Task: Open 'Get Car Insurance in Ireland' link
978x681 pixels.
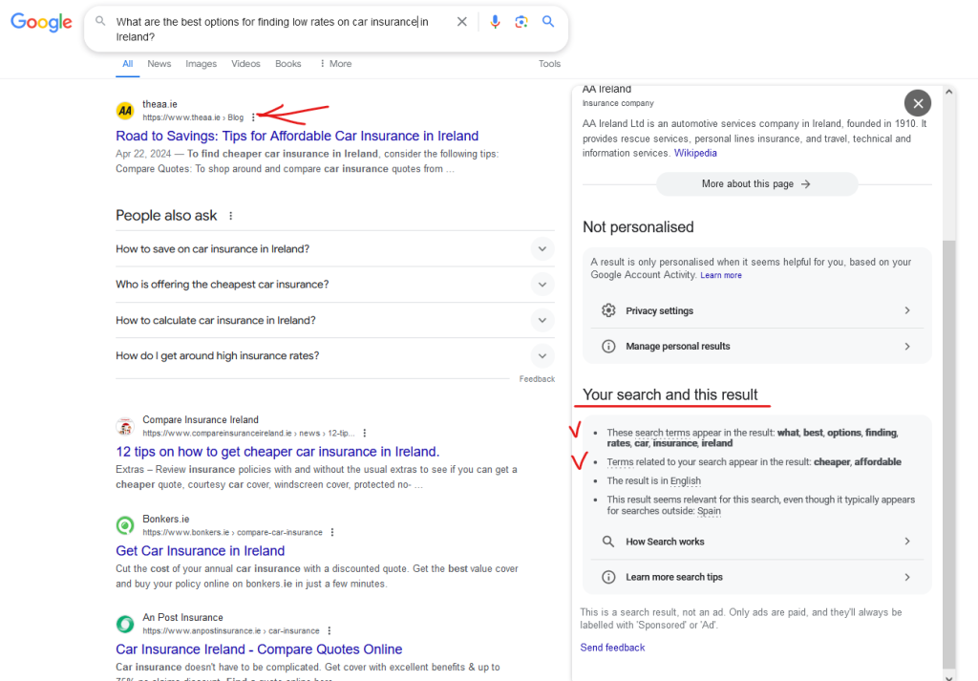Action: [x=201, y=551]
